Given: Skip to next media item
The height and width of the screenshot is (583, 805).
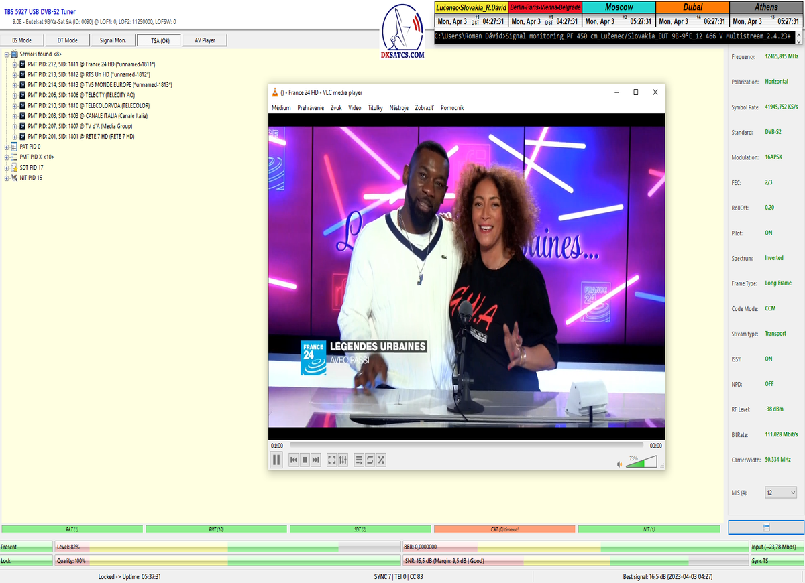Looking at the screenshot, I should coord(315,460).
